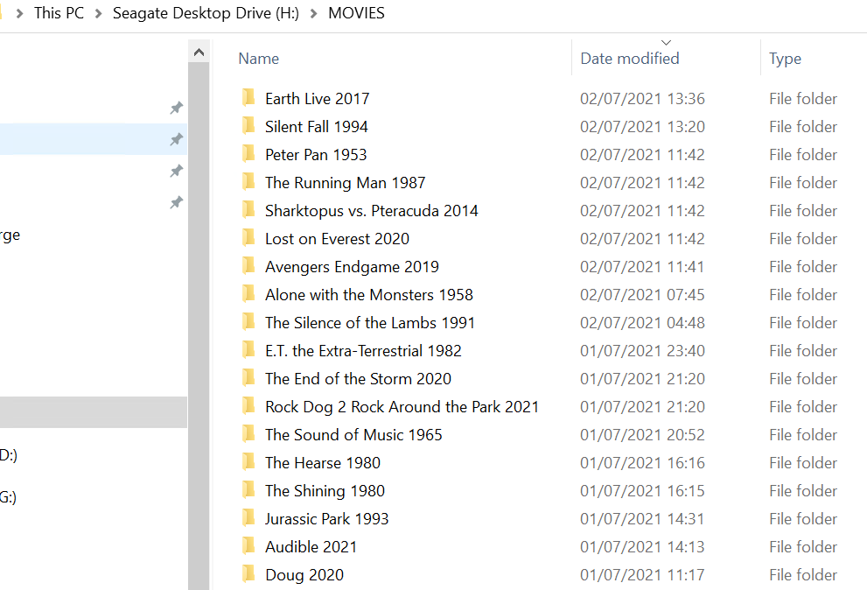Click the folder icon next to Lost on Everest 2020
Screen dimensions: 867x590
248,237
